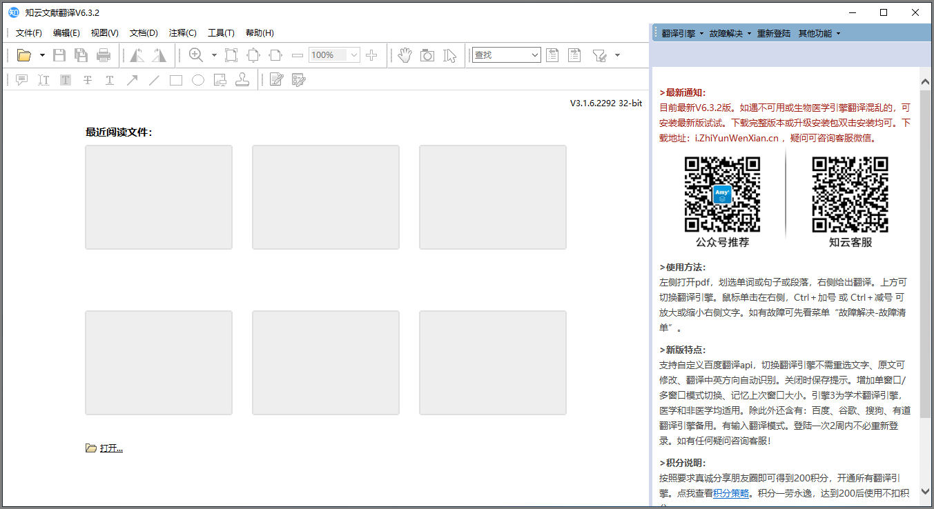The width and height of the screenshot is (934, 509).
Task: Select the Arrow drawing tool
Action: (x=132, y=80)
